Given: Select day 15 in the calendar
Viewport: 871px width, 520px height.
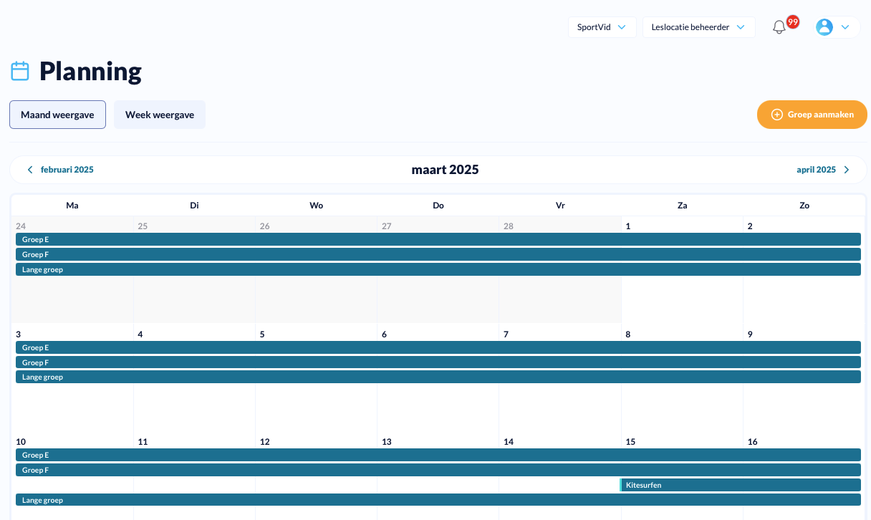Looking at the screenshot, I should click(x=630, y=442).
